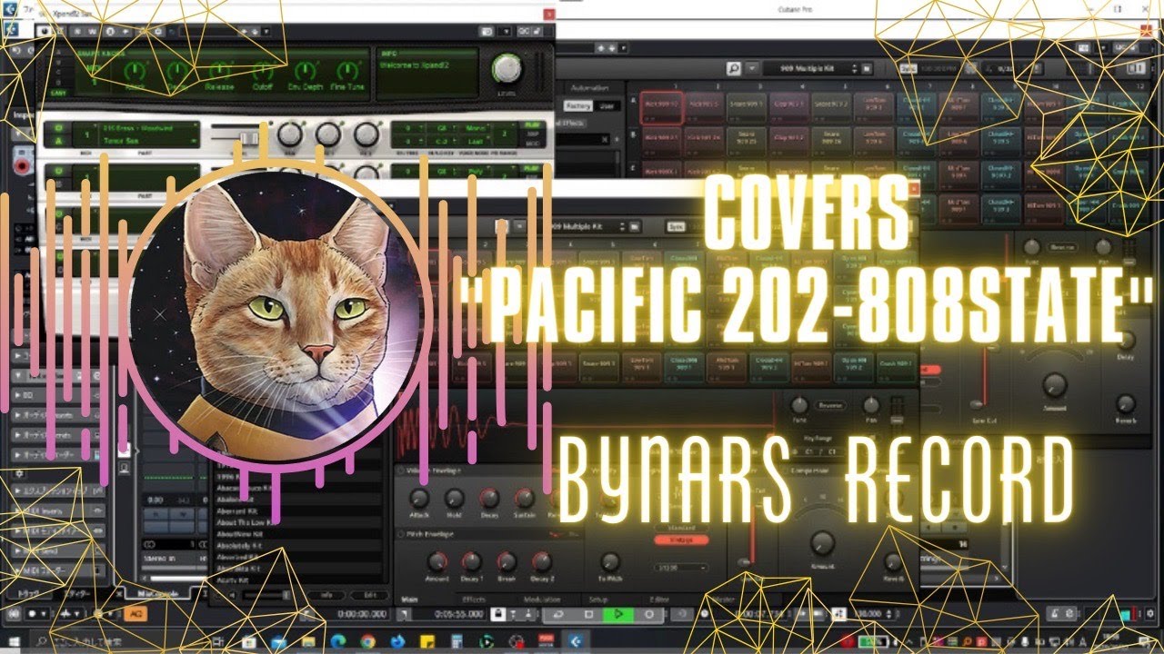Open Google Chrome from the taskbar
Viewport: 1164px width, 654px height.
[367, 642]
